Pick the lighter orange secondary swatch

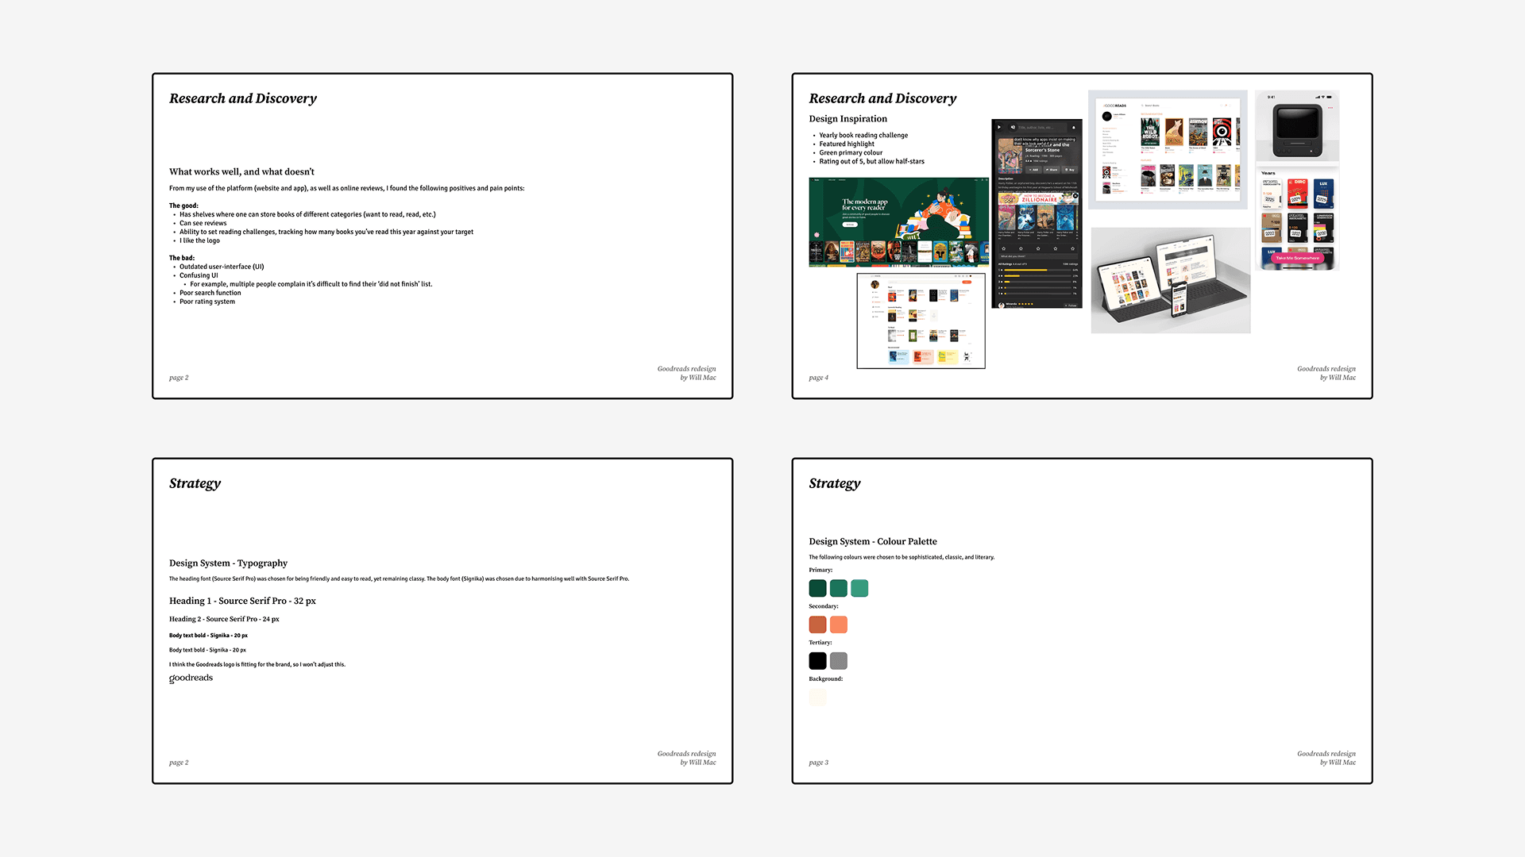click(x=838, y=624)
